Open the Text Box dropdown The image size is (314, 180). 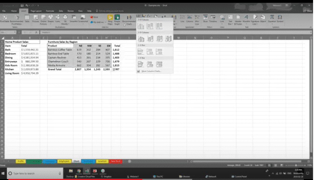coord(230,20)
